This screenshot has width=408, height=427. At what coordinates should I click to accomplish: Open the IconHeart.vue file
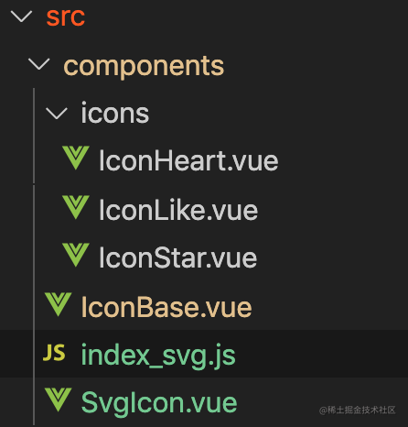(x=188, y=160)
